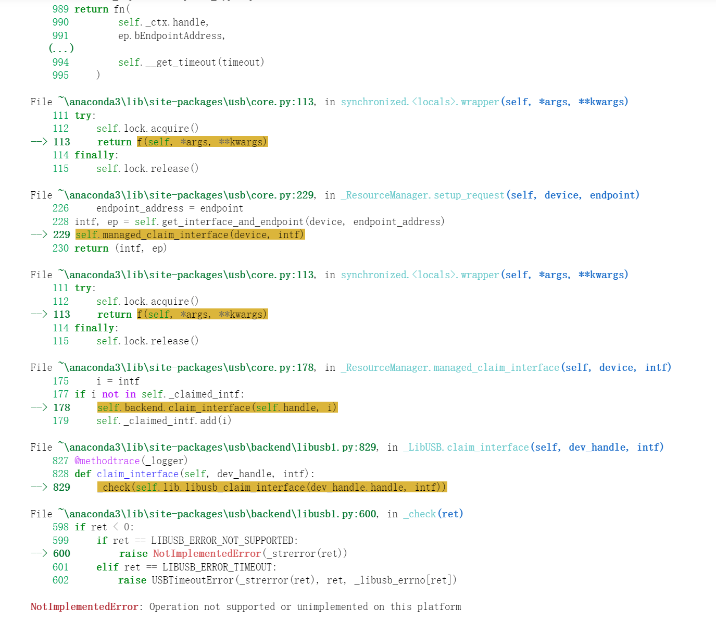Expand the collapsed (...) code lines
The width and height of the screenshot is (716, 621).
60,48
